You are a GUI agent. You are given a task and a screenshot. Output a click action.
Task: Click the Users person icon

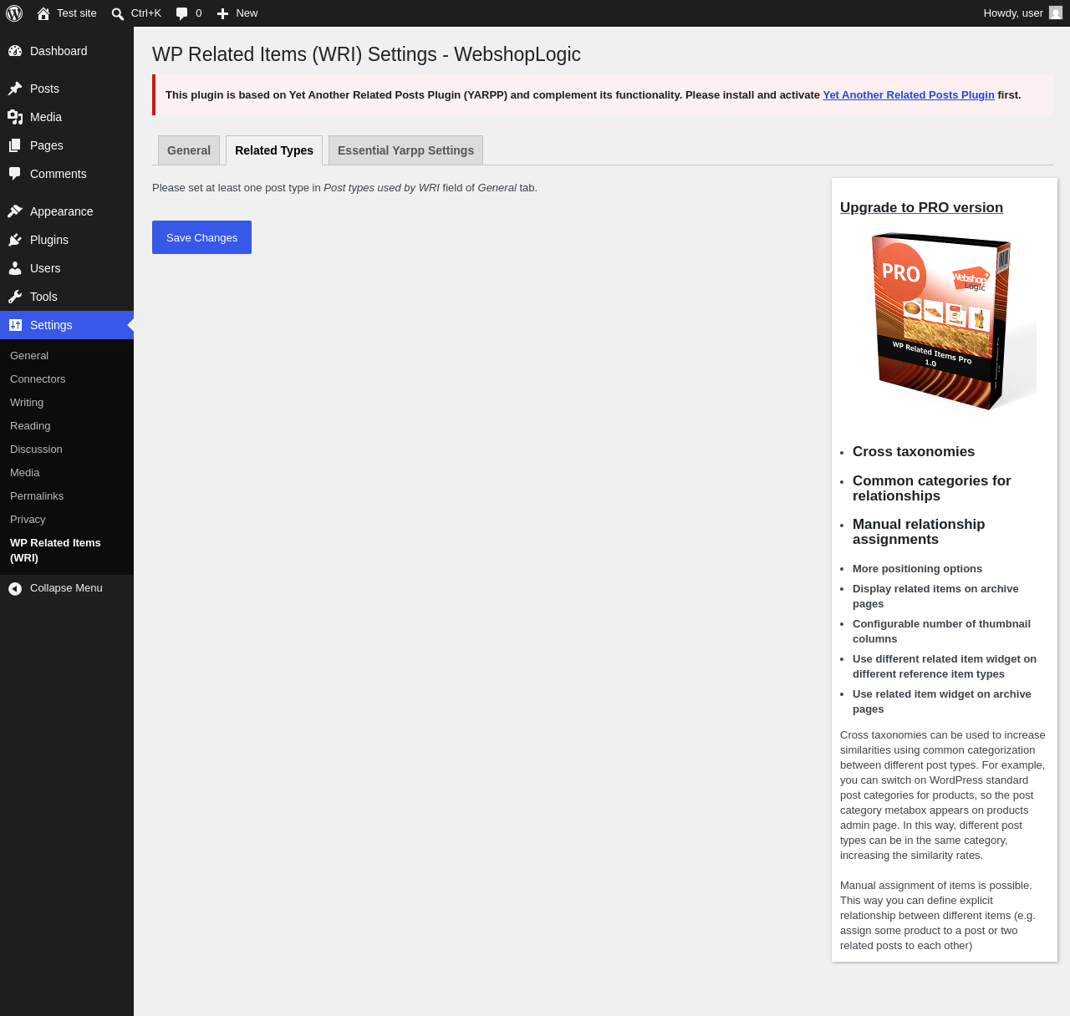tap(15, 268)
